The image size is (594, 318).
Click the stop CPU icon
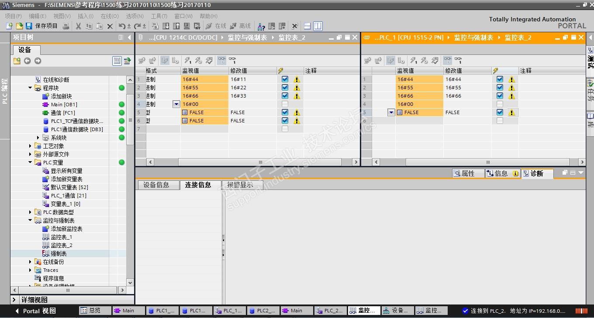click(282, 26)
